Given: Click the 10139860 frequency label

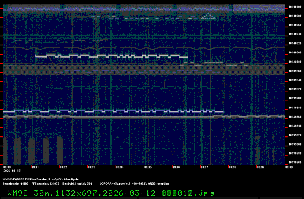Looking at the screenshot, I should (x=295, y=117).
